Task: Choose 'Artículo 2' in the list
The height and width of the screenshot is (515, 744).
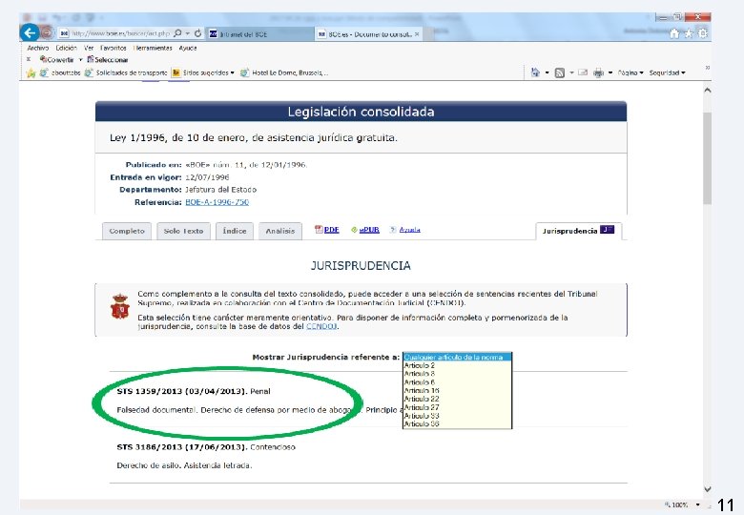Action: pyautogui.click(x=458, y=365)
